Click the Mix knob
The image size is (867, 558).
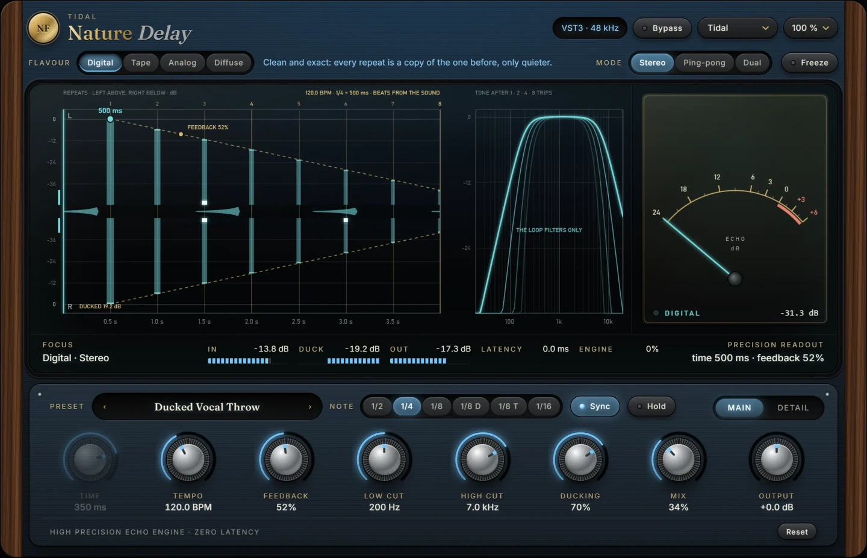[x=679, y=460]
